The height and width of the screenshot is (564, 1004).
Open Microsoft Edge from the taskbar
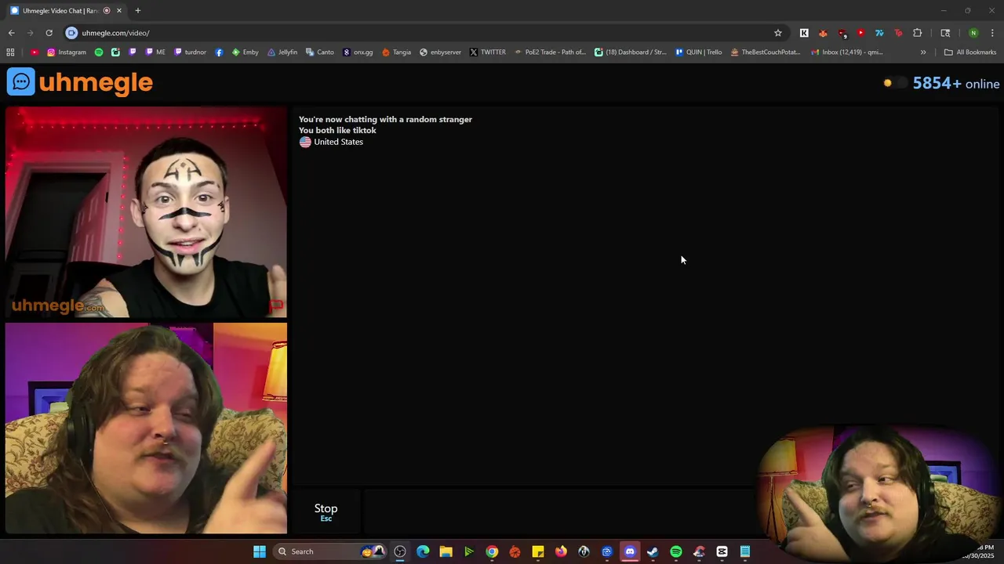(x=423, y=551)
